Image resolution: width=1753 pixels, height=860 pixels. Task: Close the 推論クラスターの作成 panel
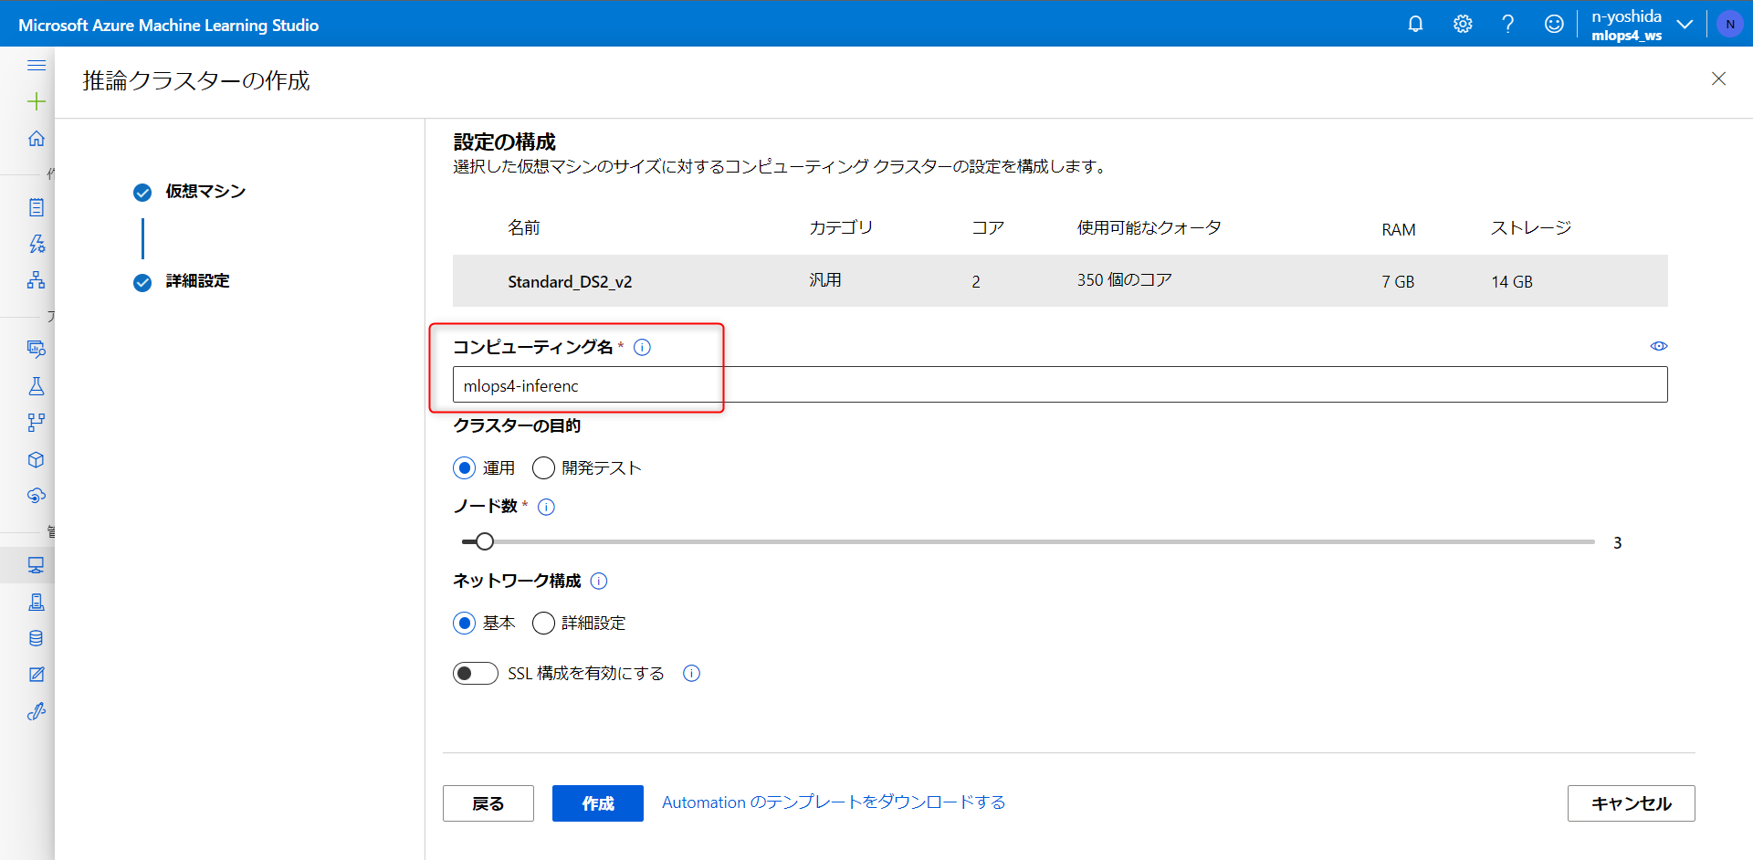(x=1718, y=79)
